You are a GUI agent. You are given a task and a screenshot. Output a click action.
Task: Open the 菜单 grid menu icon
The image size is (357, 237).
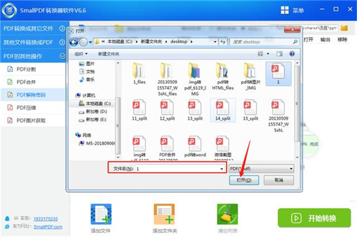pyautogui.click(x=284, y=10)
